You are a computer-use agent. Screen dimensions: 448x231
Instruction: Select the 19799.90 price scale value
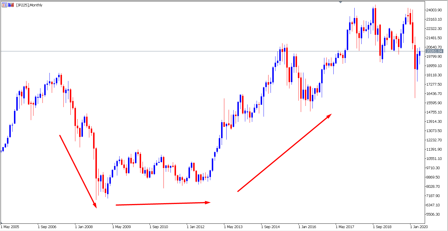point(434,57)
